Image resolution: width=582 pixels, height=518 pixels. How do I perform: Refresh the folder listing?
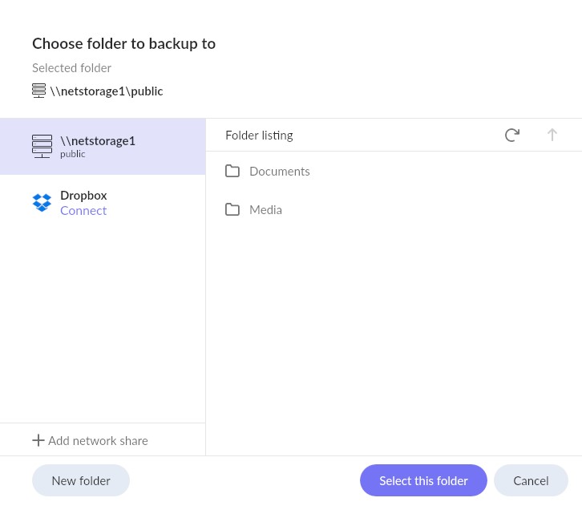pyautogui.click(x=511, y=136)
